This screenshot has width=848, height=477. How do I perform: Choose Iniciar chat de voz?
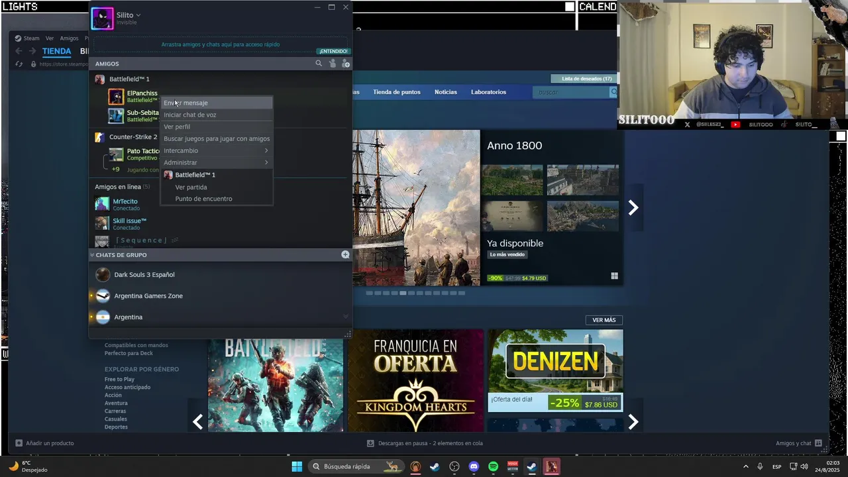point(217,115)
